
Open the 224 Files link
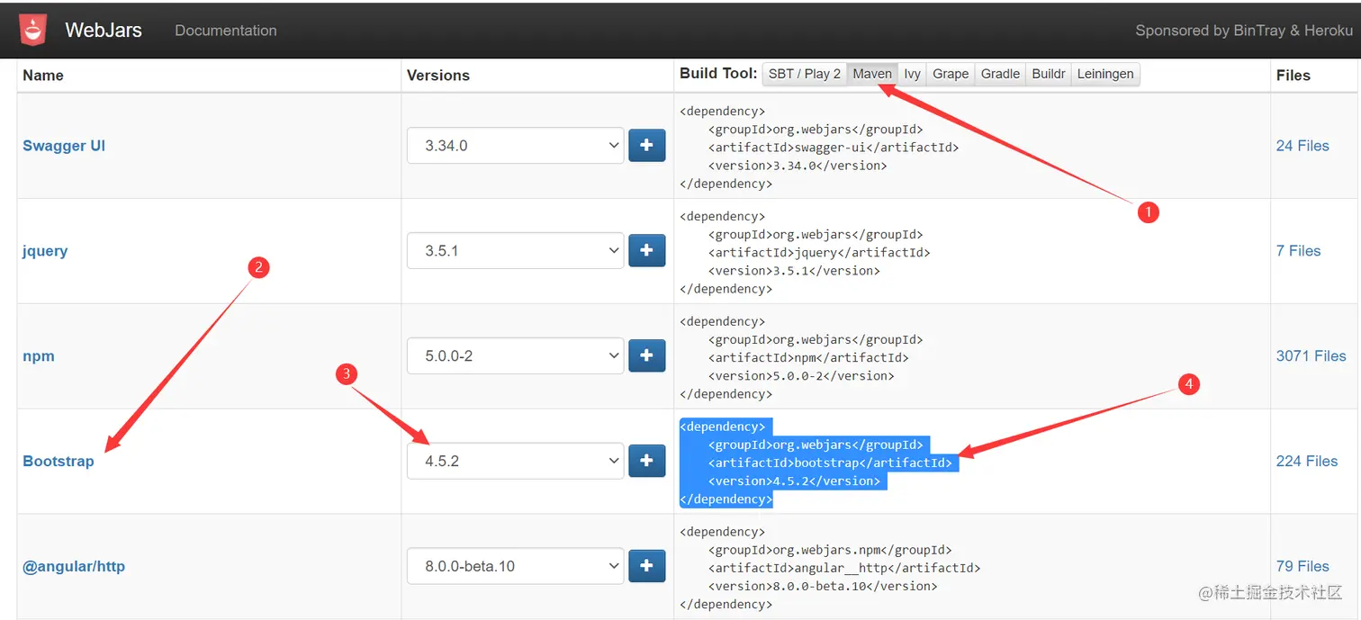(x=1307, y=461)
